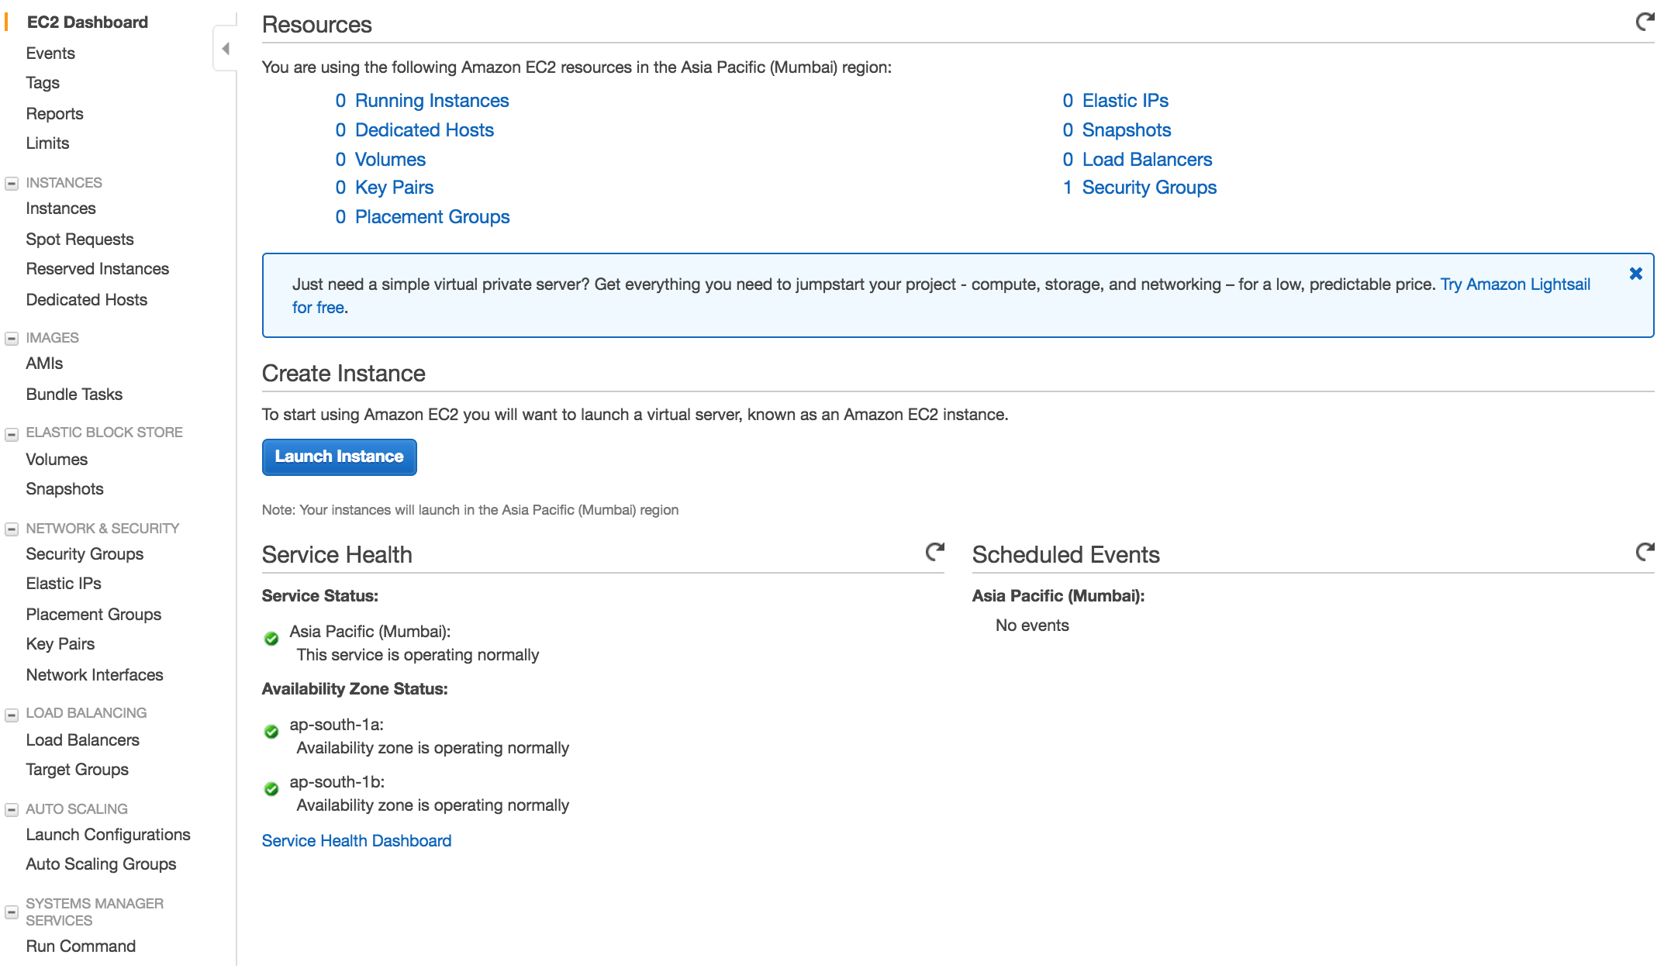This screenshot has height=972, width=1664.
Task: Collapse the LOAD BALANCING section
Action: click(12, 715)
